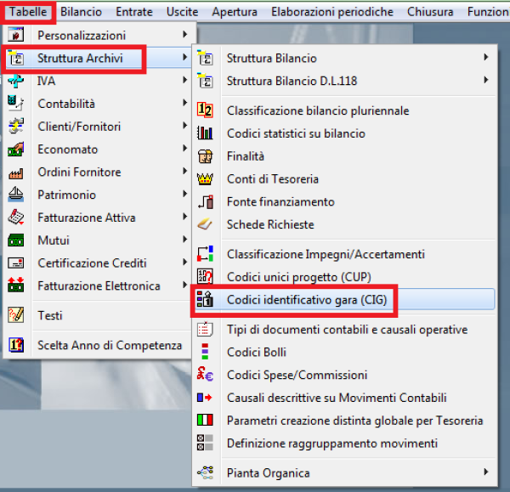Click the Italian flag Parametri icon
The image size is (510, 492).
[205, 420]
